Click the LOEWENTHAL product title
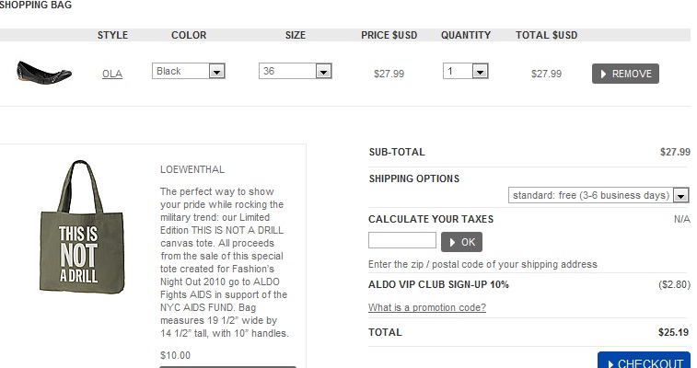The width and height of the screenshot is (697, 368). pos(192,169)
